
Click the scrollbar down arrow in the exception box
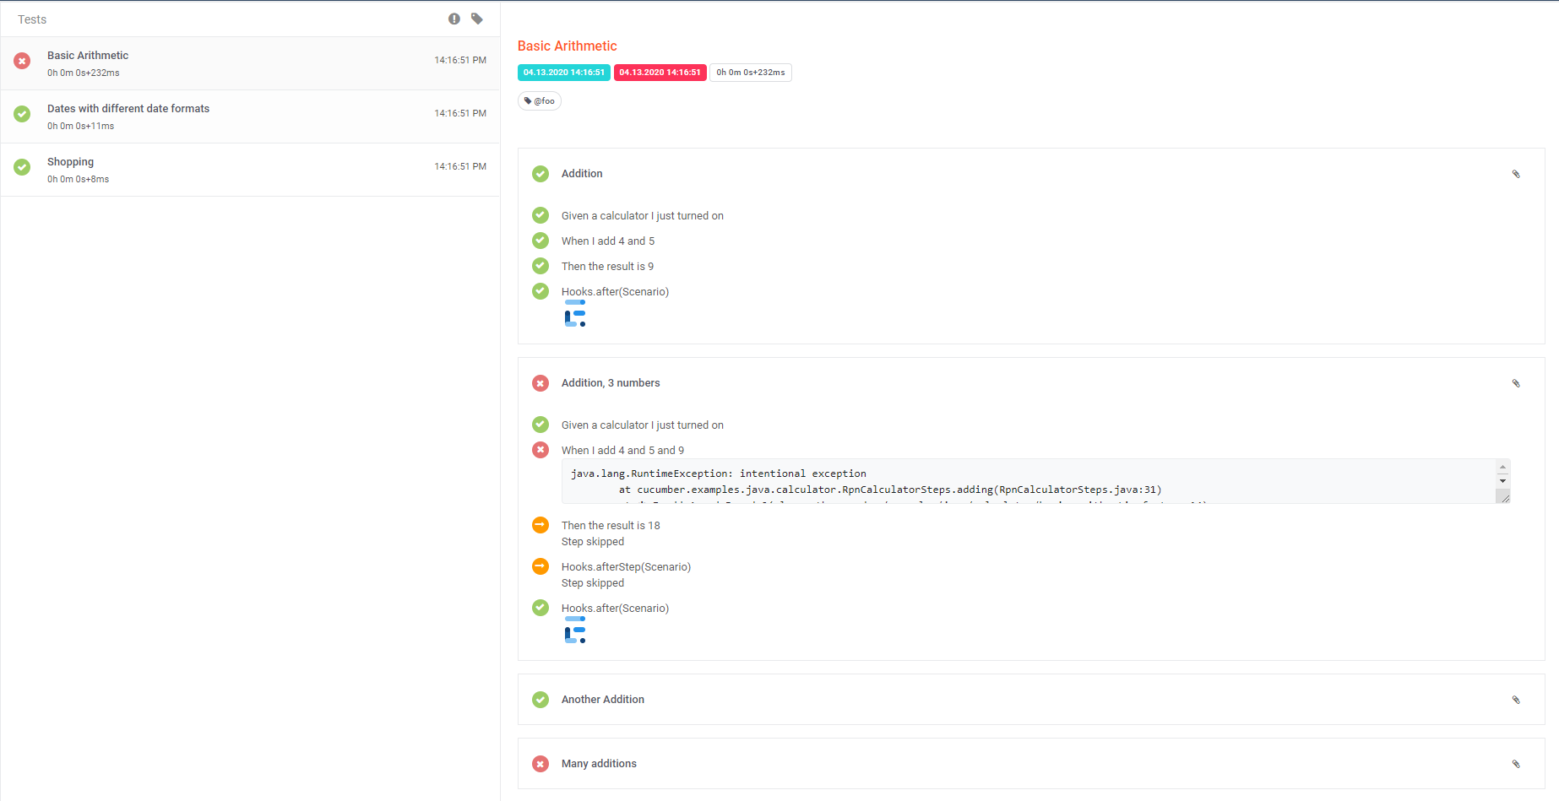(x=1502, y=482)
